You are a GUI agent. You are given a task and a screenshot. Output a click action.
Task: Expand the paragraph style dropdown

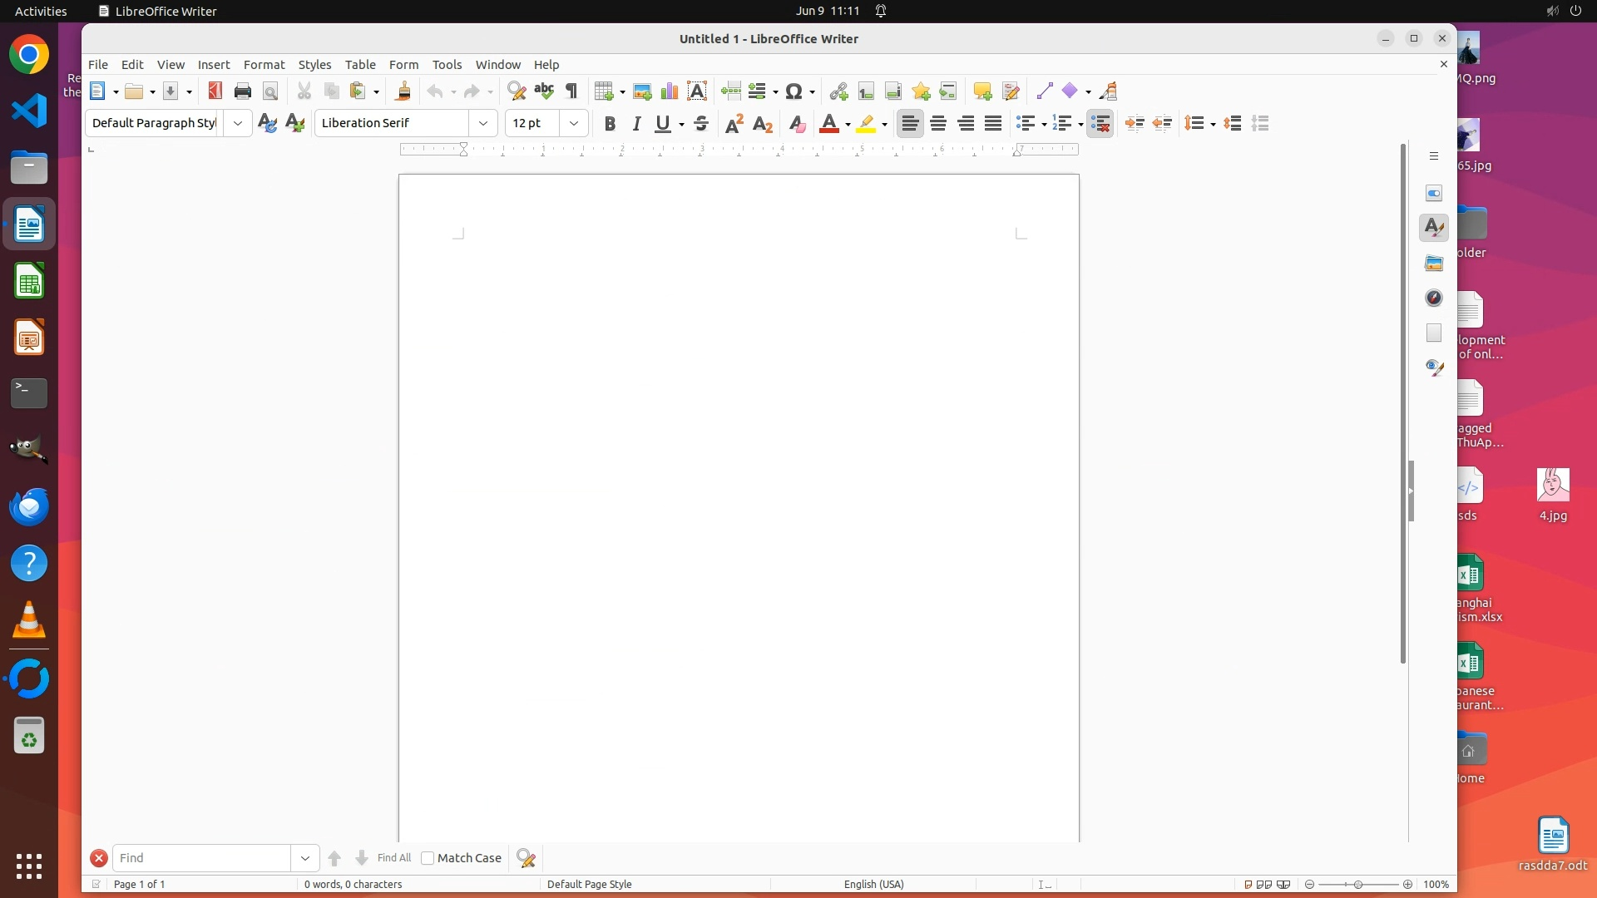(238, 123)
